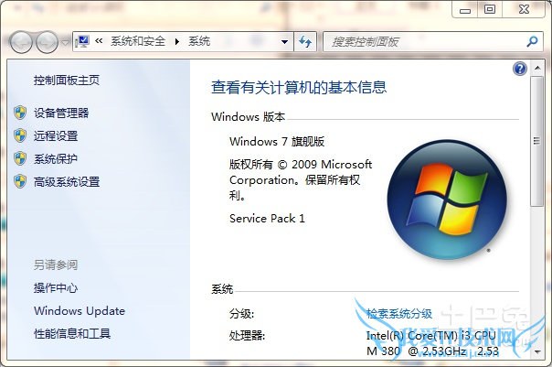This screenshot has height=367, width=552.
Task: Click the scrollbar down arrow
Action: [537, 351]
